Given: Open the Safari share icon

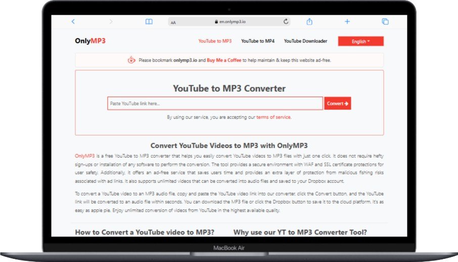Looking at the screenshot, I should [309, 22].
